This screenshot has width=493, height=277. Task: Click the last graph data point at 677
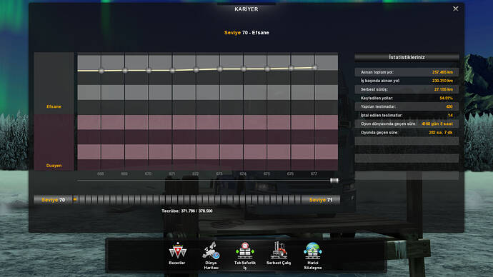click(314, 67)
